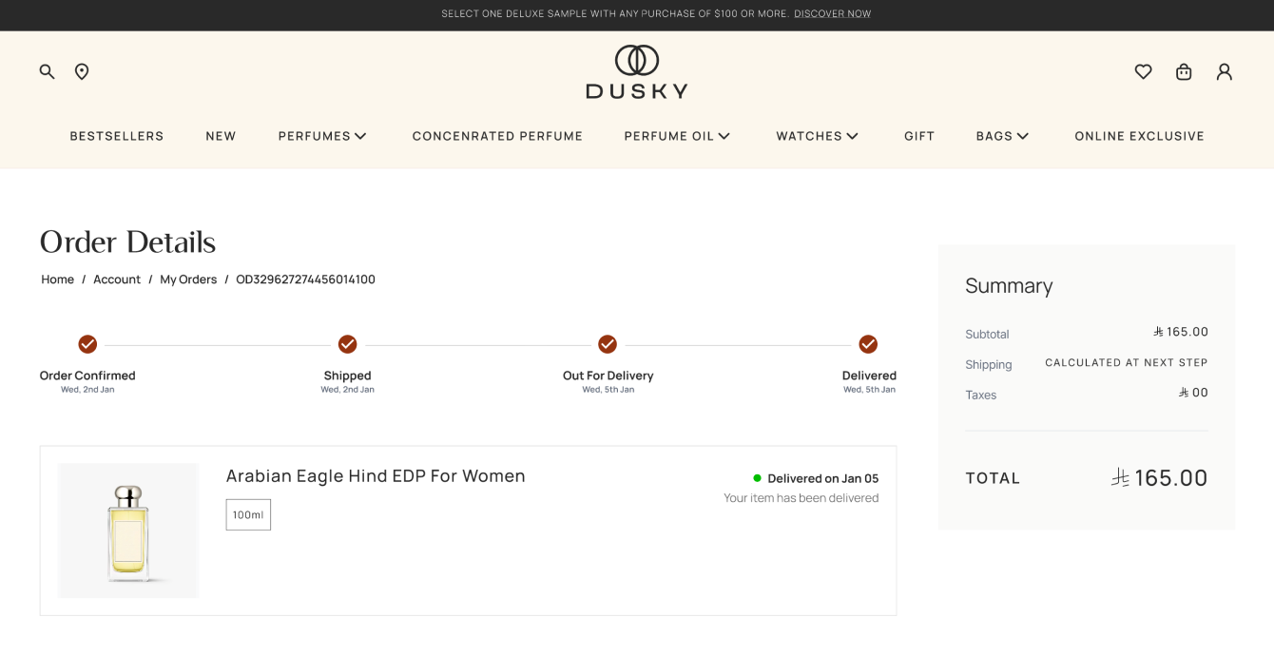View the shopping bag icon
The image size is (1274, 656).
[x=1184, y=71]
